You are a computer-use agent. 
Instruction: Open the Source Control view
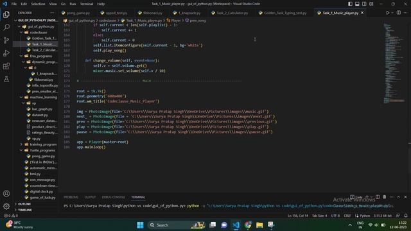6,40
